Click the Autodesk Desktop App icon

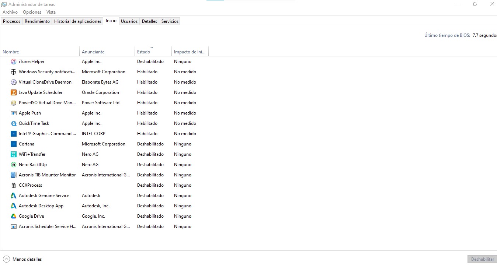14,206
